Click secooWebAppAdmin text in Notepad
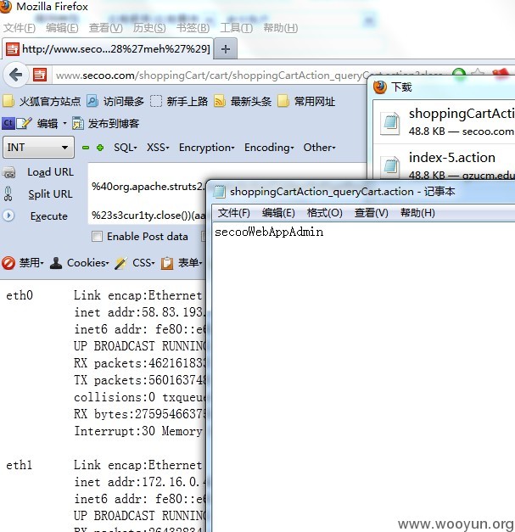Viewport: 515px width, 532px height. coord(269,232)
